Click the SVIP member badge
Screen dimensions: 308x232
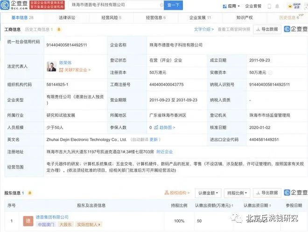[294, 6]
